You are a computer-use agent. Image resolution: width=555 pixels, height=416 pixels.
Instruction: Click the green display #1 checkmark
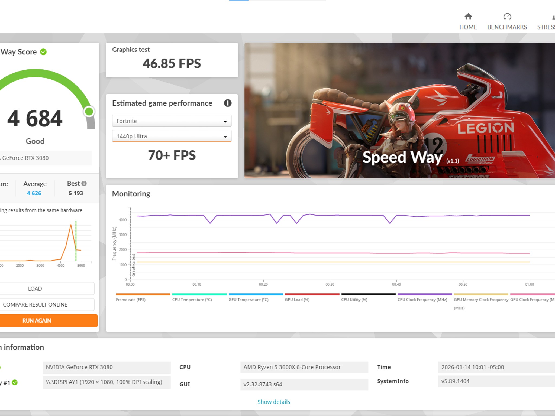(15, 382)
